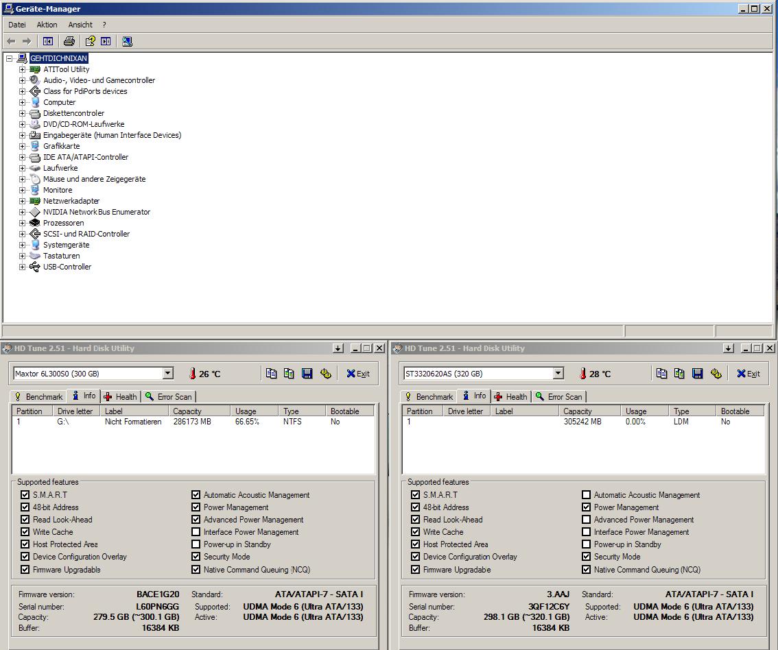Select the Prozessoren chip icon
778x650 pixels.
pos(35,223)
